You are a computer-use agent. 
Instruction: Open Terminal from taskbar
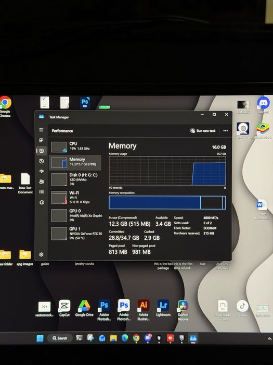79,338
